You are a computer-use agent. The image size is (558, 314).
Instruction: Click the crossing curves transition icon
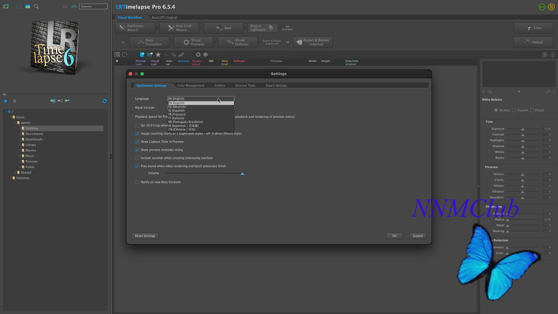click(x=166, y=54)
